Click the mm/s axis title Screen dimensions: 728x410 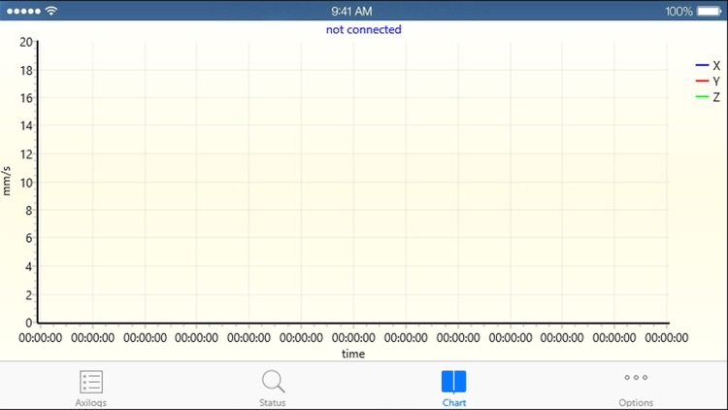[x=7, y=181]
